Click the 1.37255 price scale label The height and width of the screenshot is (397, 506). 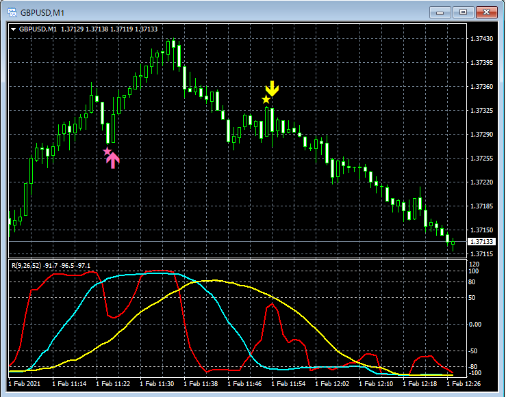pos(482,159)
